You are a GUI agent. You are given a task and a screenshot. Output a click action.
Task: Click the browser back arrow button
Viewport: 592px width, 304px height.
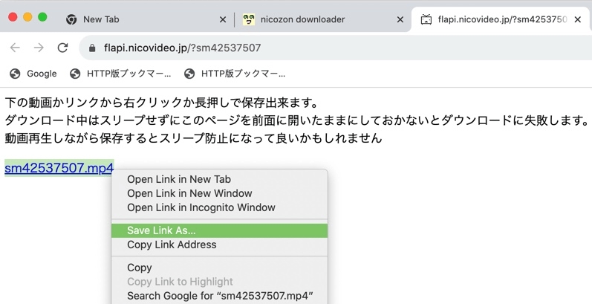click(15, 48)
